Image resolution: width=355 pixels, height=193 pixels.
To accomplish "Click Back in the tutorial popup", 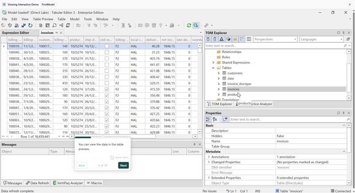I will 82,165.
